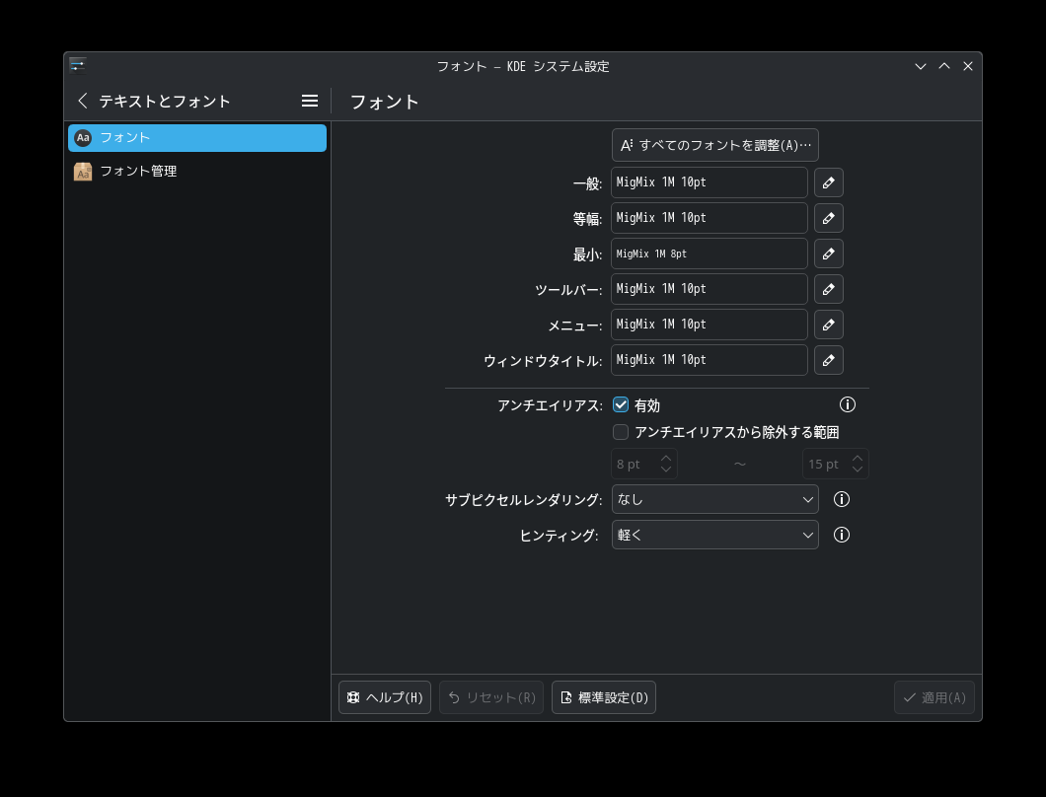Screen dimensions: 1046x797
Task: Click the info icon beside サブピクセルレンダリング
Action: (x=842, y=499)
